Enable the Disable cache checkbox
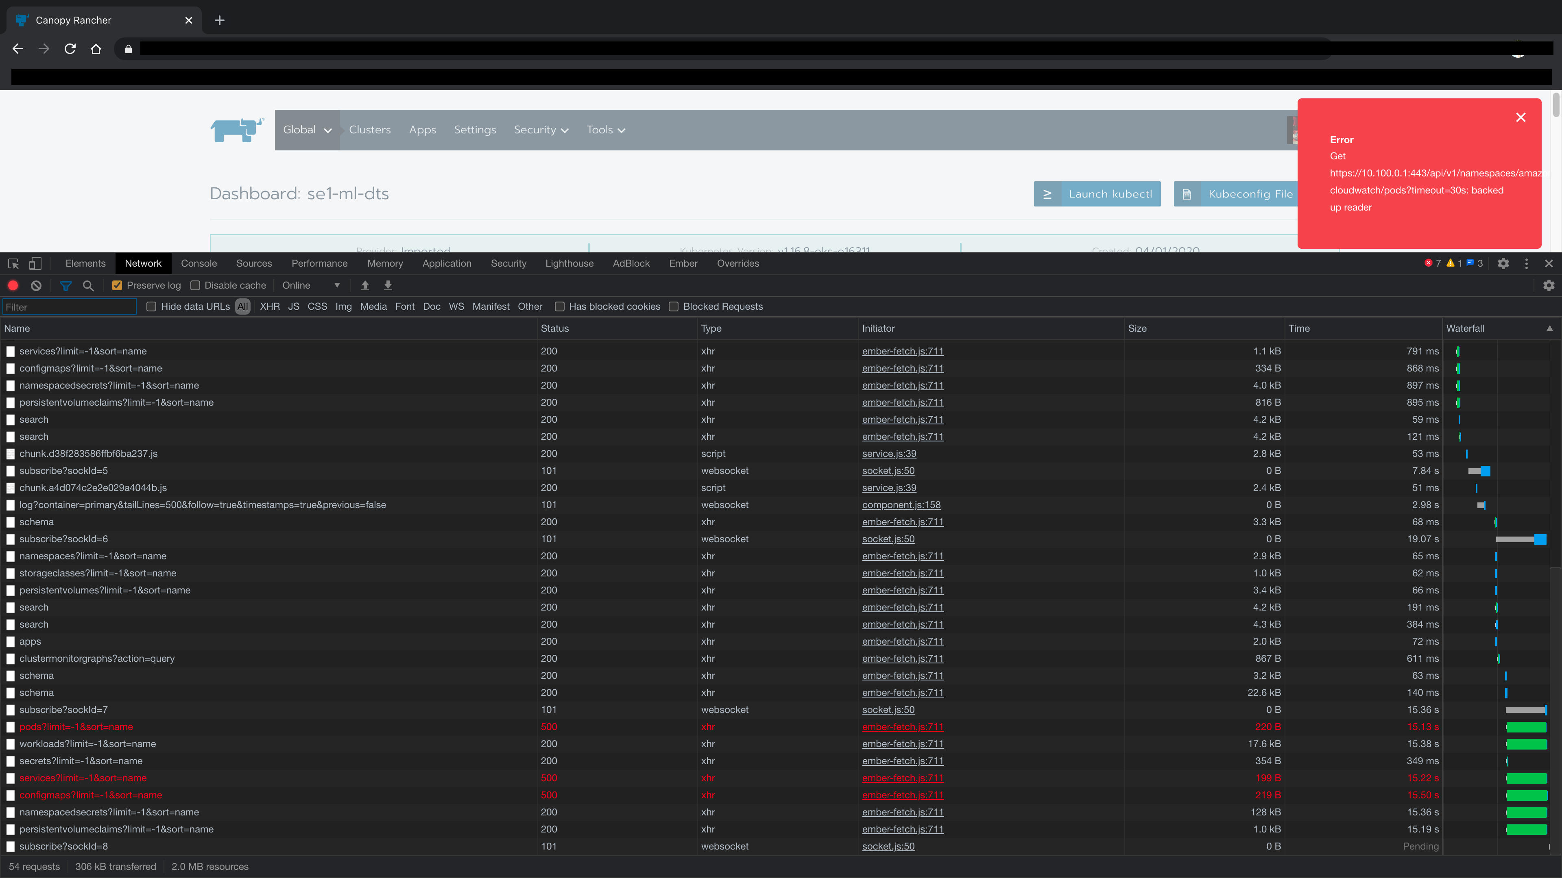The width and height of the screenshot is (1562, 878). (195, 285)
